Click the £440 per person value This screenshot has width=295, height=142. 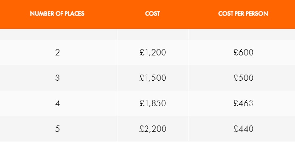click(243, 129)
